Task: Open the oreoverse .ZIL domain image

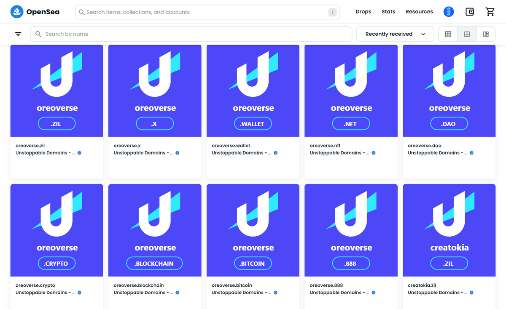Action: tap(57, 91)
